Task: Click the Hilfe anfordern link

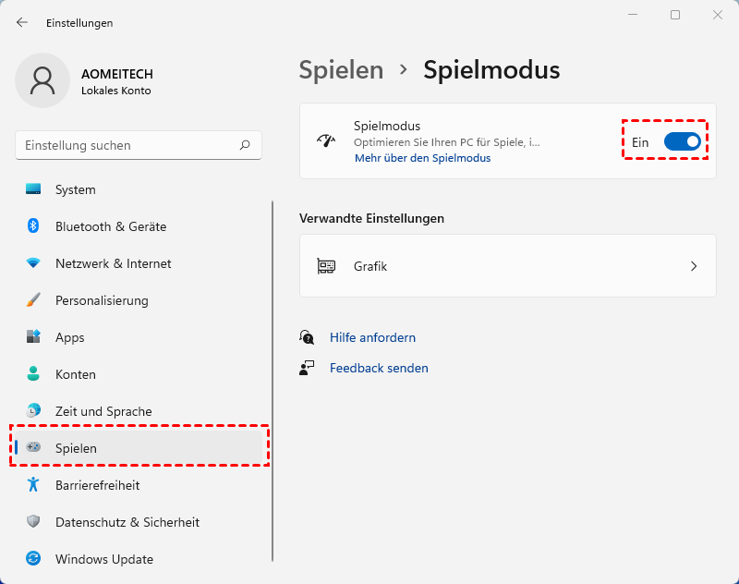Action: point(372,337)
